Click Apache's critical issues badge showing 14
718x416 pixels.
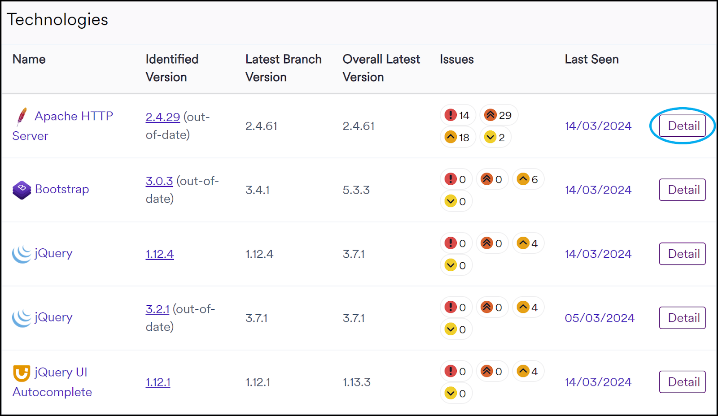(x=457, y=116)
